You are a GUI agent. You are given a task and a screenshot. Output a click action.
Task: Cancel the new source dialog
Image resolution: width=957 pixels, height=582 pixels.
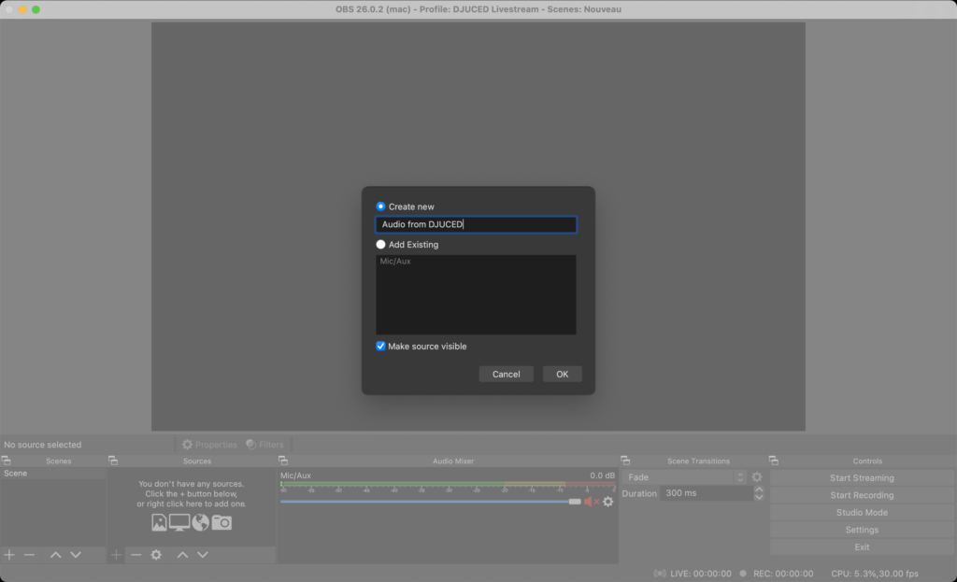coord(506,374)
